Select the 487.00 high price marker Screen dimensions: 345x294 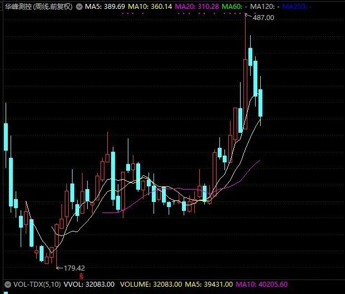click(x=263, y=18)
